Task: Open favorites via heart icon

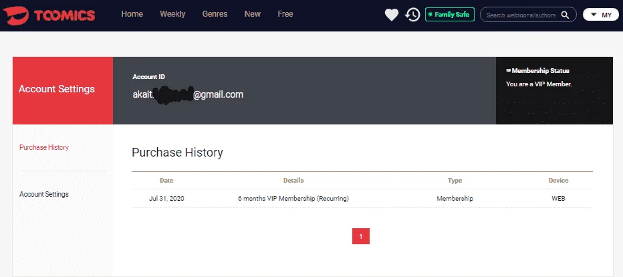Action: (x=391, y=15)
